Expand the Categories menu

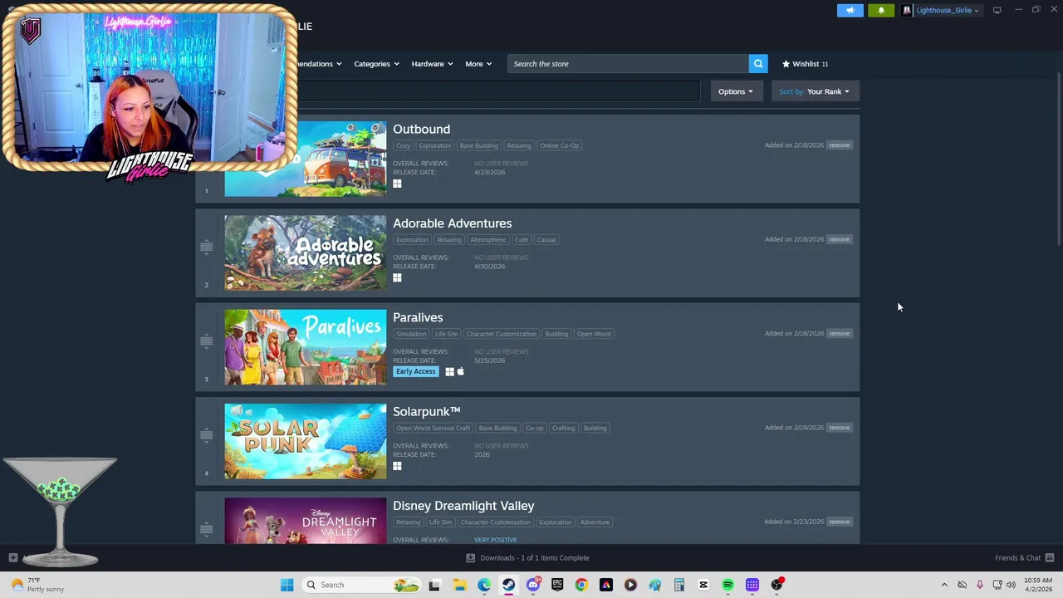click(x=376, y=64)
